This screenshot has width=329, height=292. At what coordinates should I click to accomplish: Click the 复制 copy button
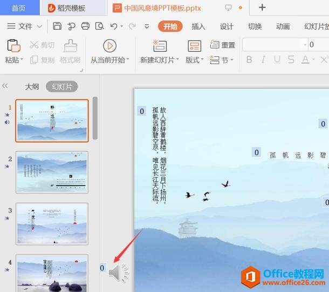(x=42, y=60)
